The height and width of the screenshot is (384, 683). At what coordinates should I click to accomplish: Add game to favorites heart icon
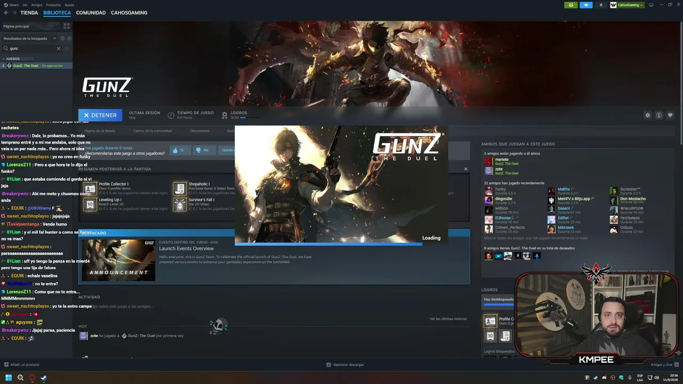670,115
